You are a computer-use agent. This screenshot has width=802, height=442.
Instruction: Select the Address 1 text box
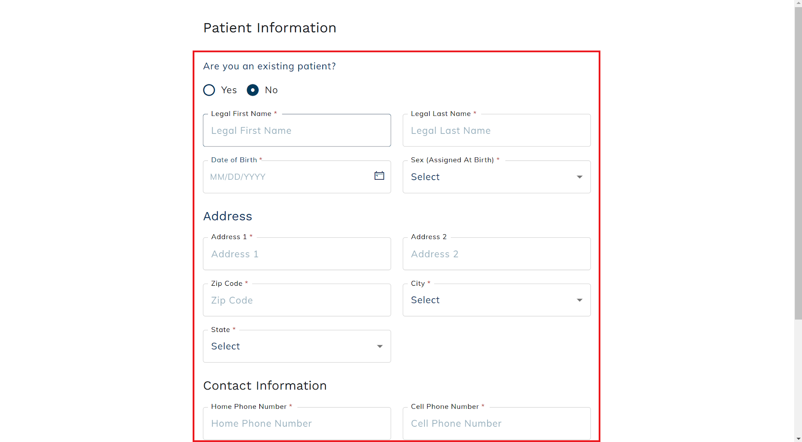(297, 254)
